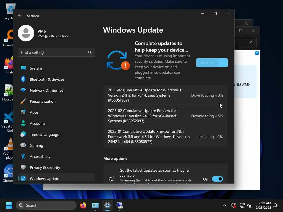The height and width of the screenshot is (212, 283).
Task: Click the More options heading
Action: [115, 158]
